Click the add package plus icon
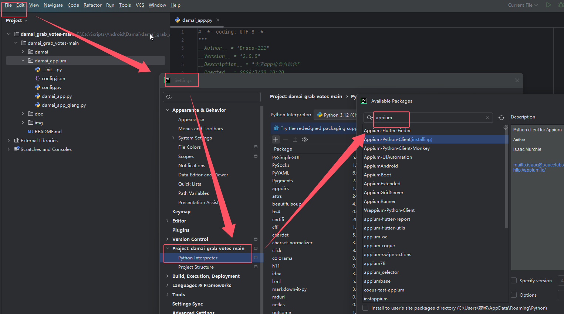 (276, 139)
